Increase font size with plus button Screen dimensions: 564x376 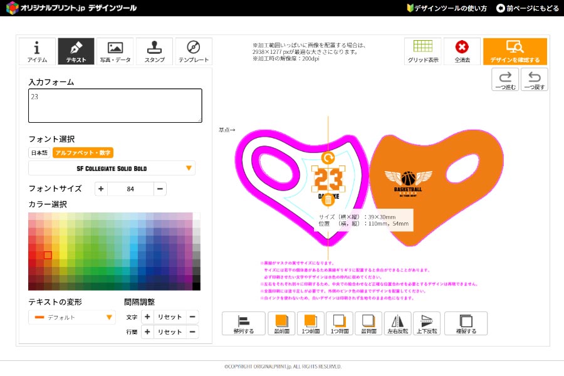tap(101, 189)
